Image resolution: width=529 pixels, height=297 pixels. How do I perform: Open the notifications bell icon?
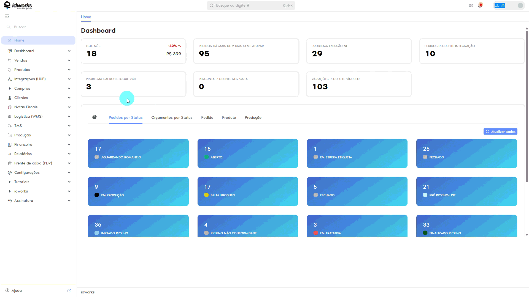click(x=480, y=5)
